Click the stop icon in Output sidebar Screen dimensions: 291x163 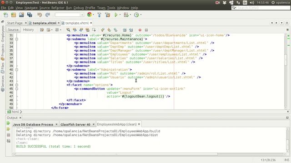[9, 135]
